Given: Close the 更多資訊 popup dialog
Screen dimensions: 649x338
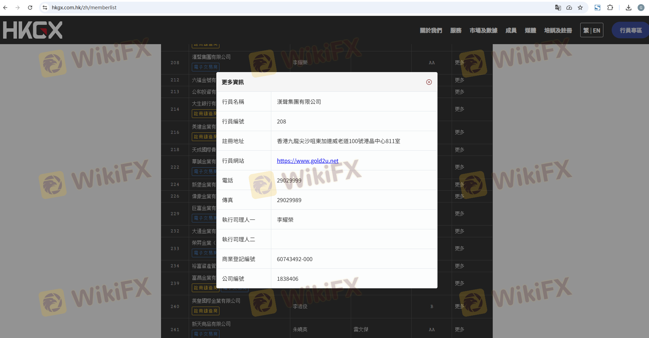Looking at the screenshot, I should (x=429, y=82).
